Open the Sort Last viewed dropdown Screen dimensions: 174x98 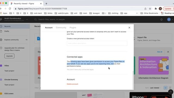point(155,88)
